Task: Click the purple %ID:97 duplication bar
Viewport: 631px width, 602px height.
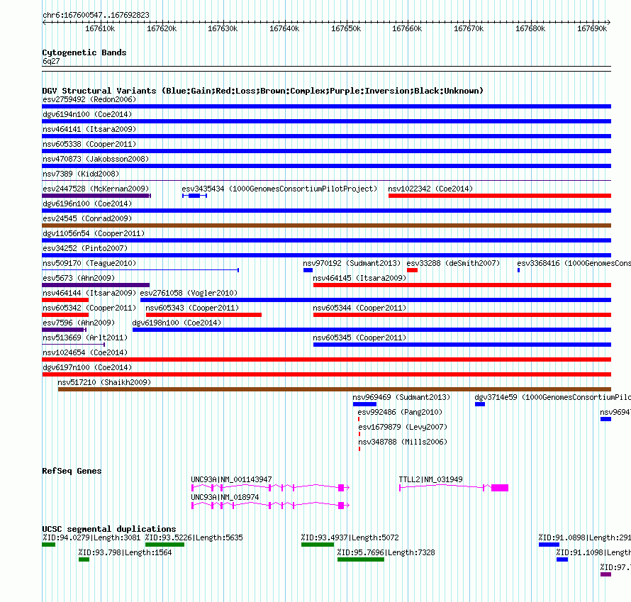Action: pyautogui.click(x=605, y=574)
